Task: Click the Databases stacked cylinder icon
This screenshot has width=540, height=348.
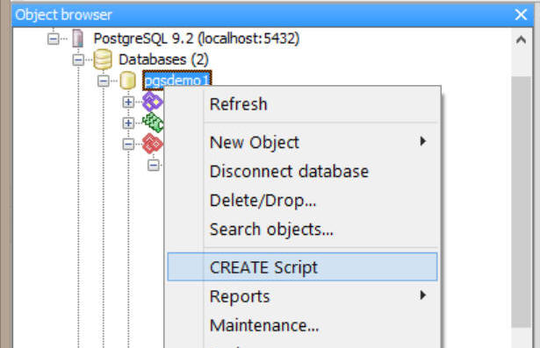Action: (x=103, y=60)
